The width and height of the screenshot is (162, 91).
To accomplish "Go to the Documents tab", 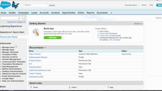I will 102,13.
